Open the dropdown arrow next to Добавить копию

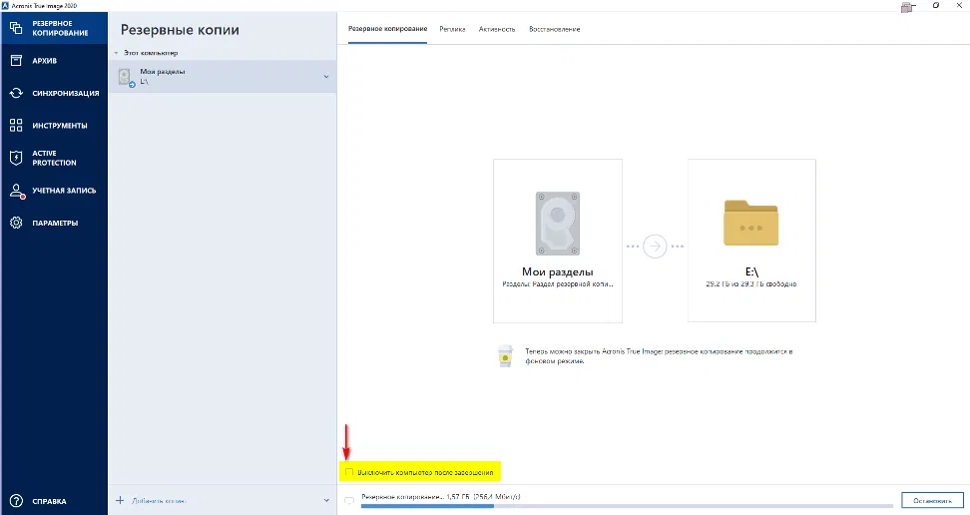326,500
